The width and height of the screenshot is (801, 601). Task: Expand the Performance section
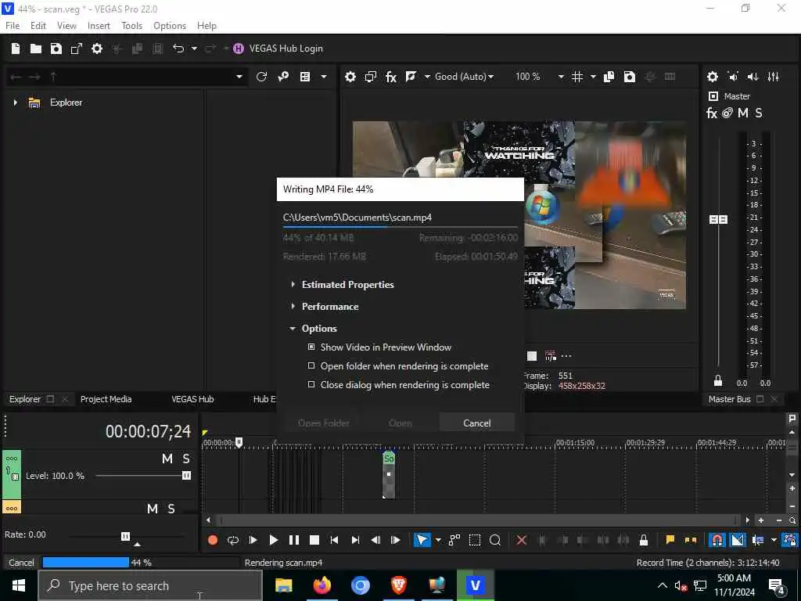click(293, 306)
